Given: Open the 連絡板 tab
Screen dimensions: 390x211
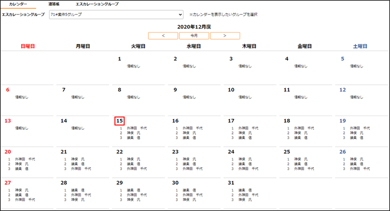Looking at the screenshot, I should tap(54, 4).
